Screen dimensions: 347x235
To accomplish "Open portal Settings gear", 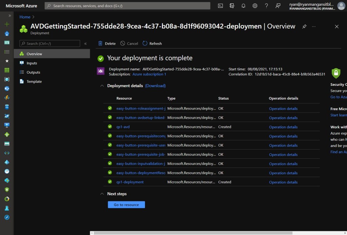I will [255, 6].
